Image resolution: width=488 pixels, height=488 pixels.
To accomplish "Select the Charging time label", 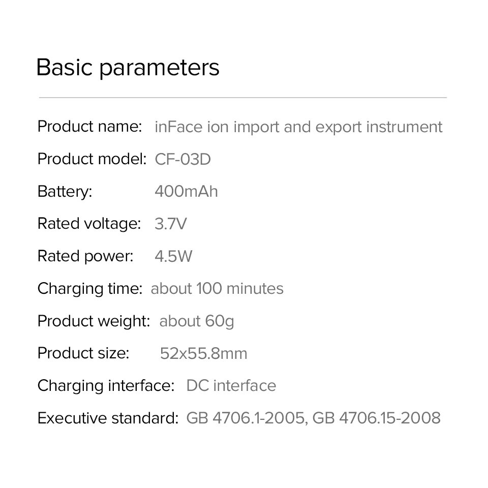I will tap(90, 289).
